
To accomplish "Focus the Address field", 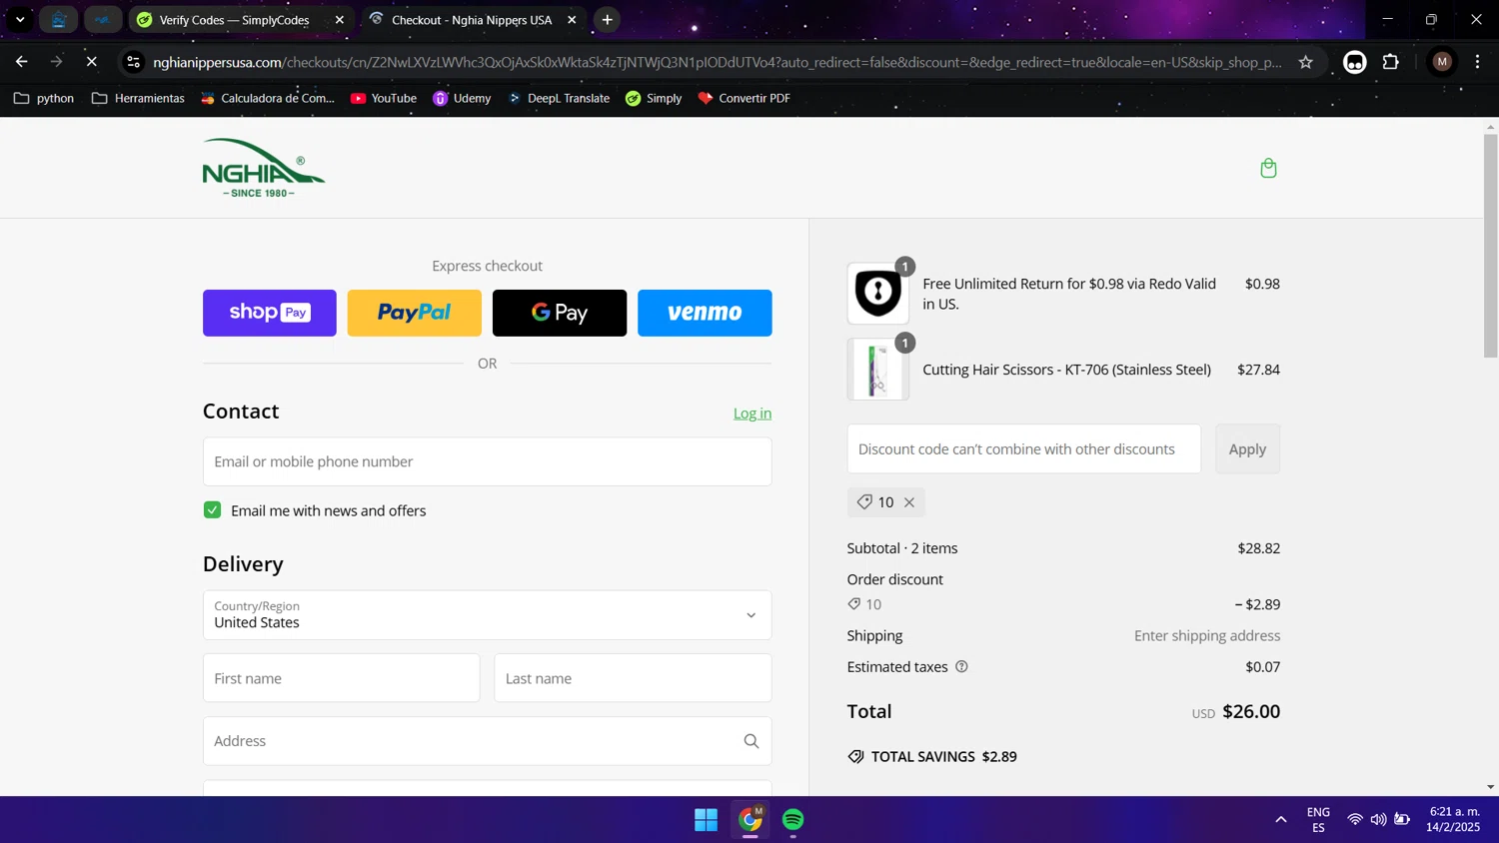I will pyautogui.click(x=487, y=741).
